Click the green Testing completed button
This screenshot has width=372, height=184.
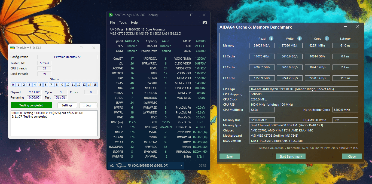31,105
